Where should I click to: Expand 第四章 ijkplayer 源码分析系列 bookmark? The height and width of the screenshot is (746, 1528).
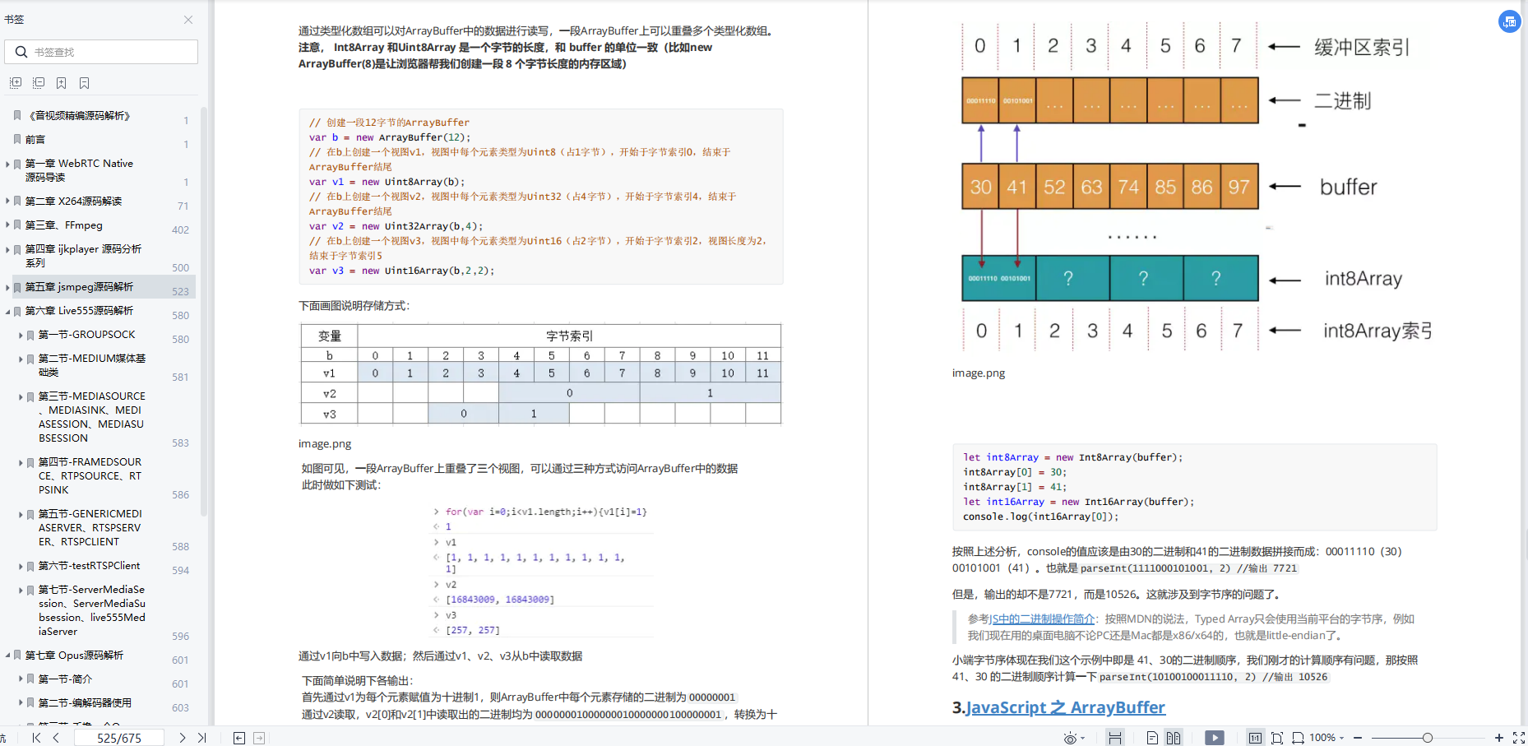point(7,249)
